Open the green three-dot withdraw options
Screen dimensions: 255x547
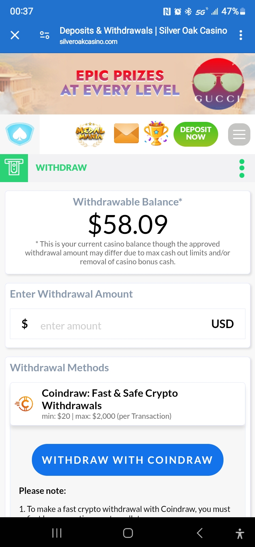click(x=242, y=168)
